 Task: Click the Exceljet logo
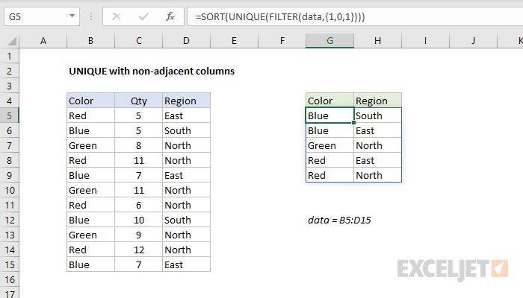[454, 267]
